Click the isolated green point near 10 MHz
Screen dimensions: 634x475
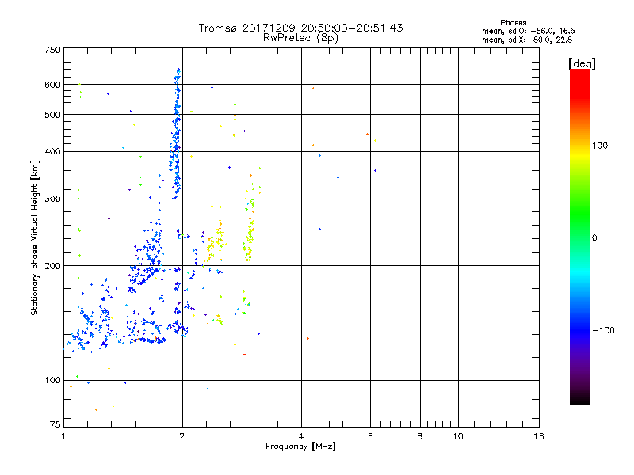pos(453,264)
